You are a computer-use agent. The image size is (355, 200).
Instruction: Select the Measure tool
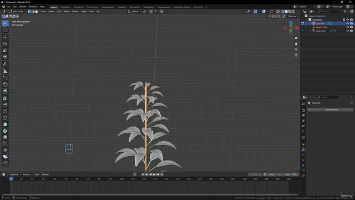(5, 71)
